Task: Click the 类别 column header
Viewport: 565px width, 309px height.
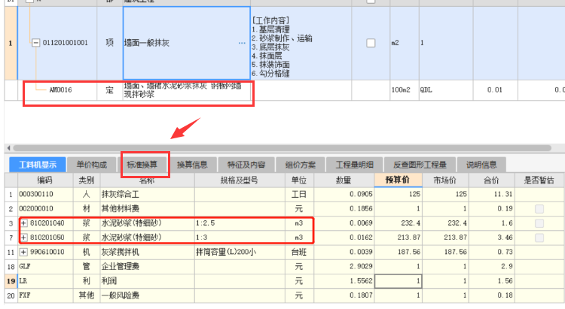Action: 86,180
